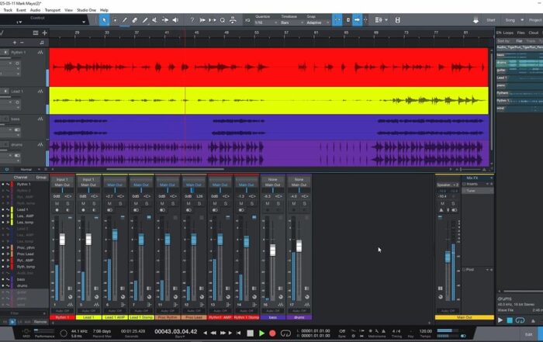Viewport: 543px width, 342px height.
Task: Click Remote button below channel list
Action: (40, 322)
